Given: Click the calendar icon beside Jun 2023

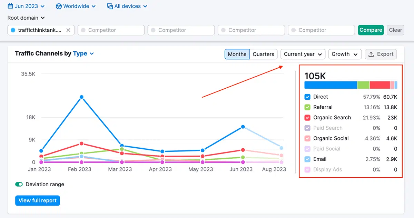Looking at the screenshot, I should click(x=11, y=6).
